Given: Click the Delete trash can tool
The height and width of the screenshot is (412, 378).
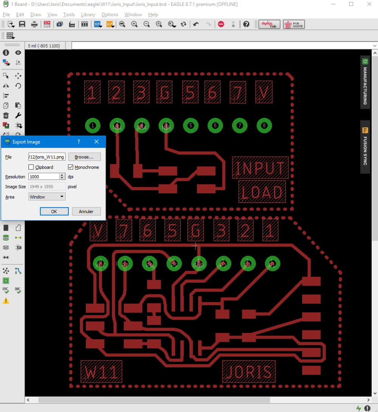Looking at the screenshot, I should tap(6, 116).
